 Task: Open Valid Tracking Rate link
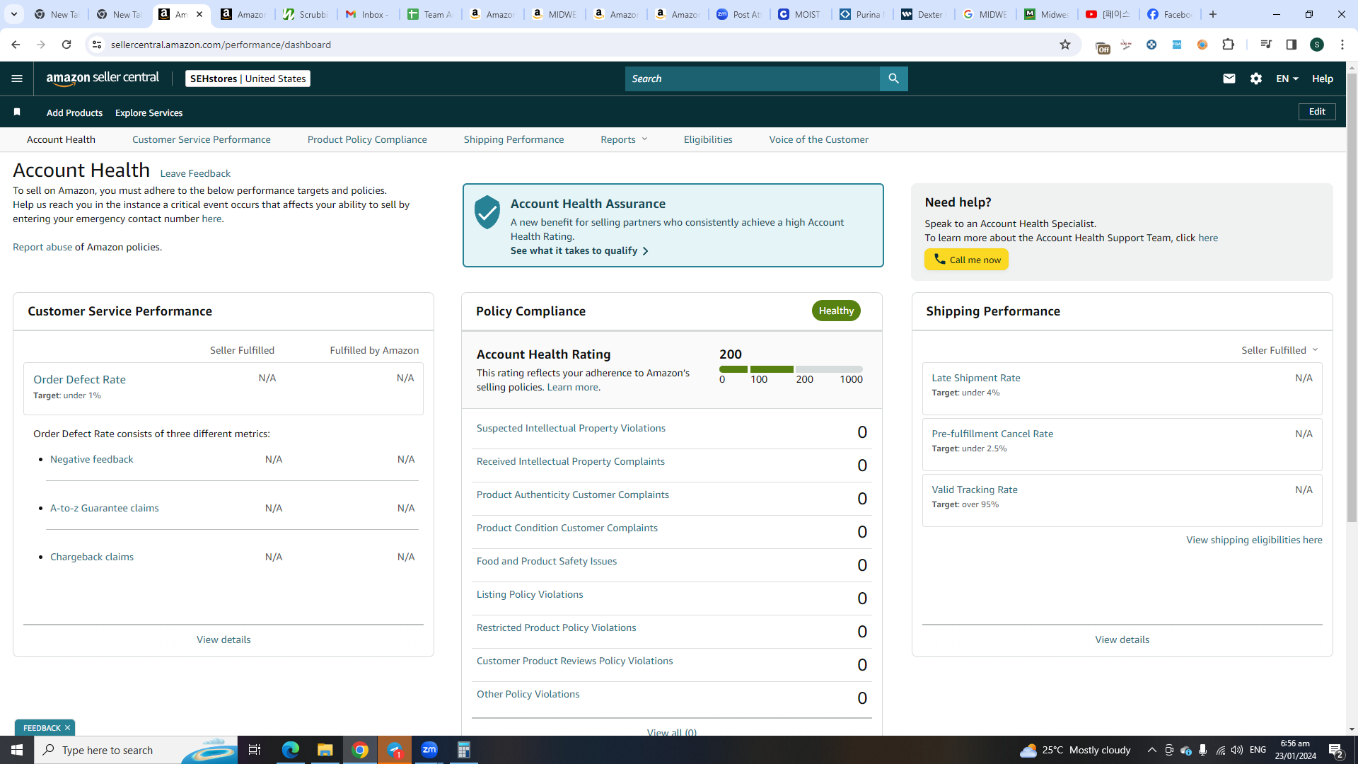point(975,490)
